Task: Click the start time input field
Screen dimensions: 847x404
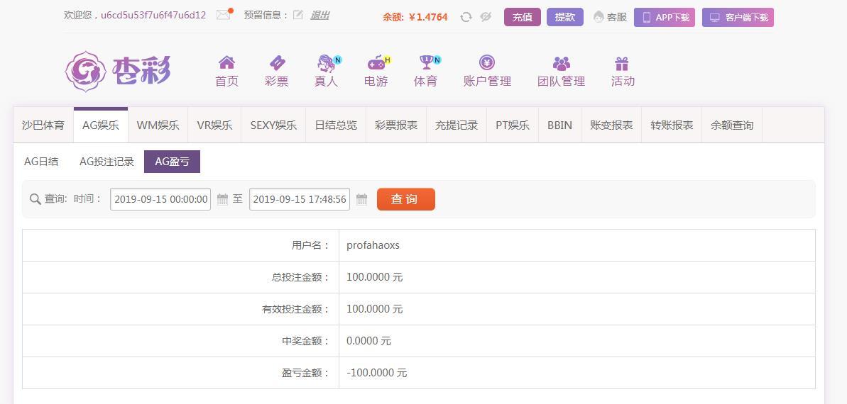Action: (160, 199)
